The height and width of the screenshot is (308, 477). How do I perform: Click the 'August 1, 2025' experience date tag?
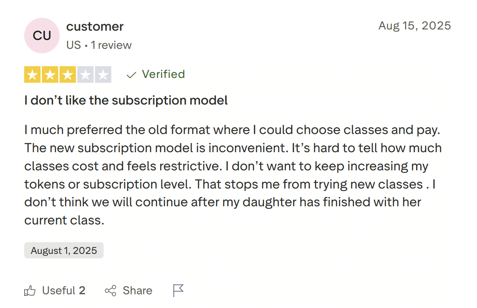pyautogui.click(x=64, y=250)
